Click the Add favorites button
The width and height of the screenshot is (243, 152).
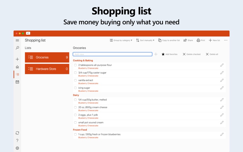point(169,54)
